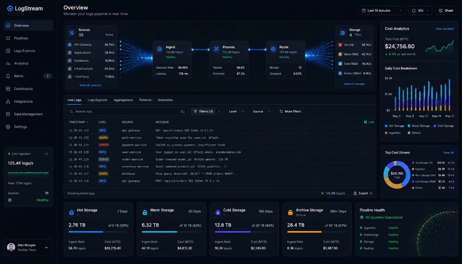Image resolution: width=462 pixels, height=264 pixels.
Task: Click the Archive Storage usage progress bar
Action: 317,232
